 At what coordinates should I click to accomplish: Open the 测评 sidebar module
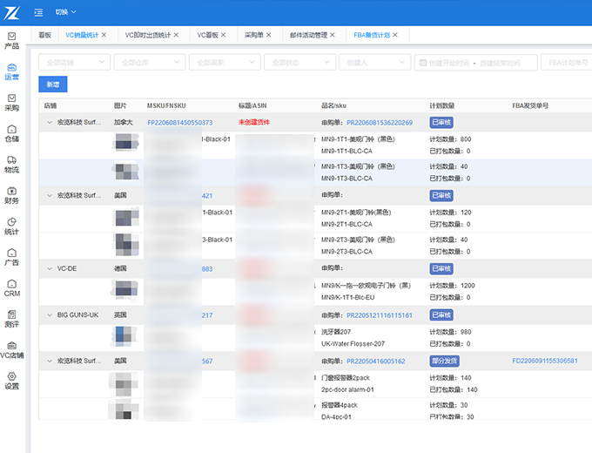click(11, 320)
